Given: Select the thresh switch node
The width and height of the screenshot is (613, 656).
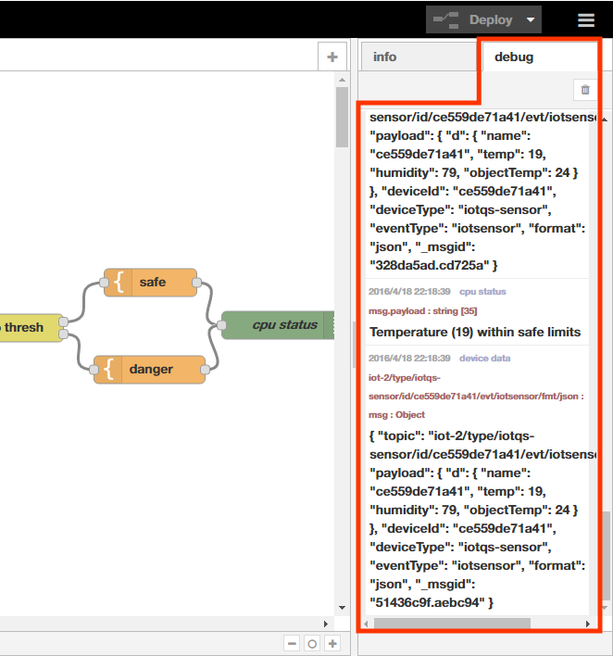Looking at the screenshot, I should [x=31, y=328].
